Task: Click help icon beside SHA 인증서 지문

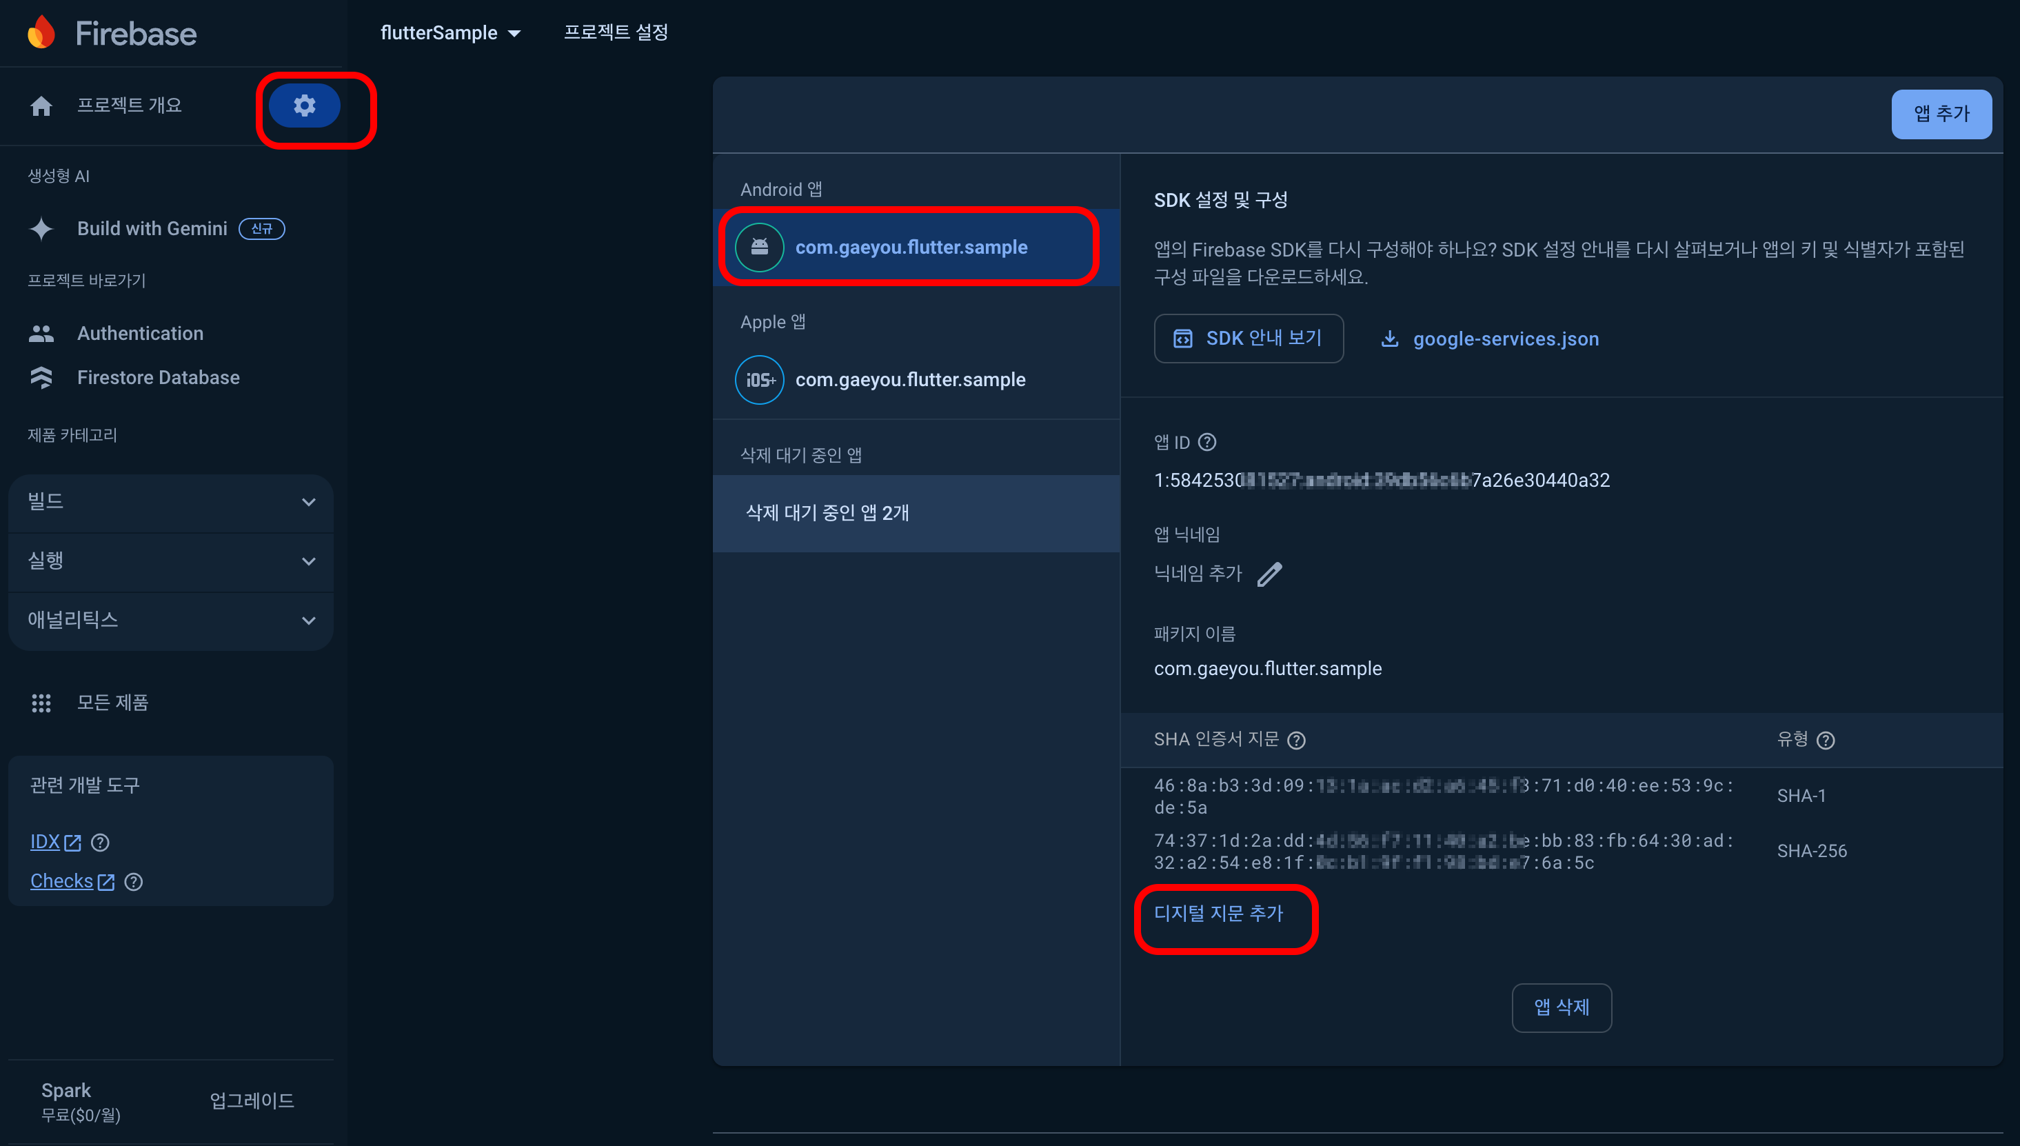Action: tap(1295, 740)
